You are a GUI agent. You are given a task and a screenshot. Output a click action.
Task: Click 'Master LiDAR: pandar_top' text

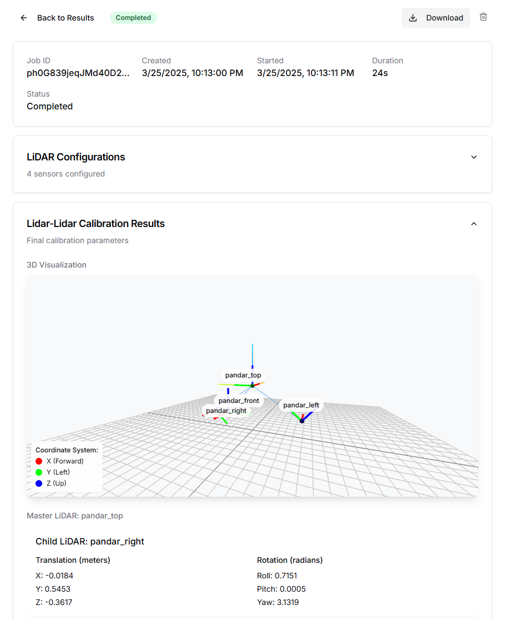pos(75,516)
